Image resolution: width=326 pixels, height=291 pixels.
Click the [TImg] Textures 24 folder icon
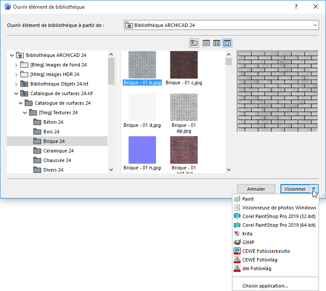point(33,112)
